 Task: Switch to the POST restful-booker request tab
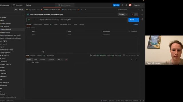tap(34, 10)
